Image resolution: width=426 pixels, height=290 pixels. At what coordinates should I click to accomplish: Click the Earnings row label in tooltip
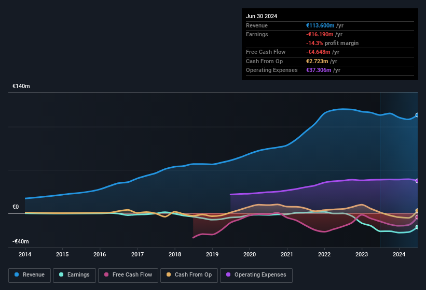pos(257,34)
